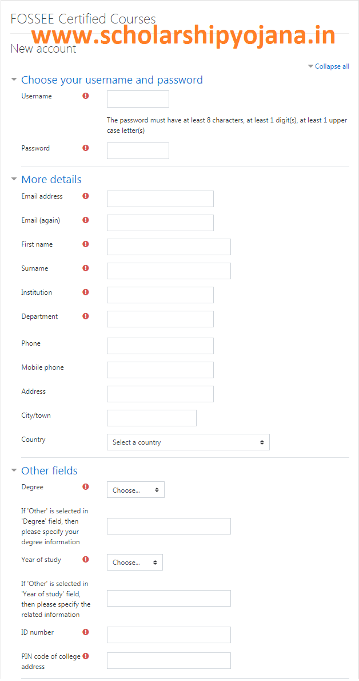Click the 'City/town' label
This screenshot has width=359, height=681.
click(x=36, y=415)
